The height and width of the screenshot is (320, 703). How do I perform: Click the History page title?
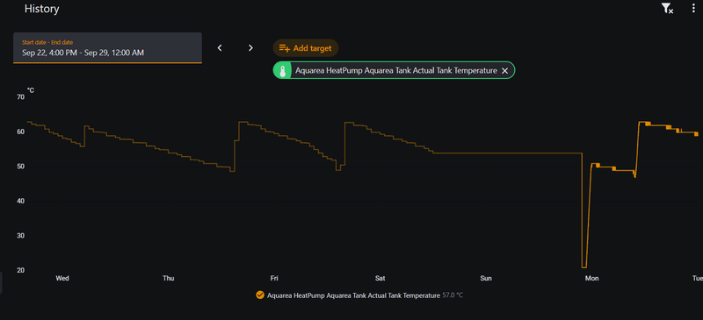41,9
